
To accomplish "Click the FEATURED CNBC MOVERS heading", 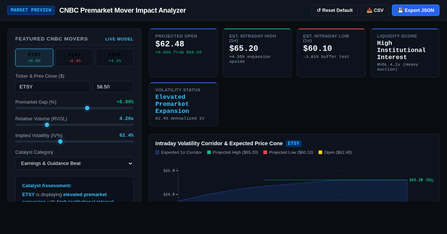I will click(x=51, y=39).
